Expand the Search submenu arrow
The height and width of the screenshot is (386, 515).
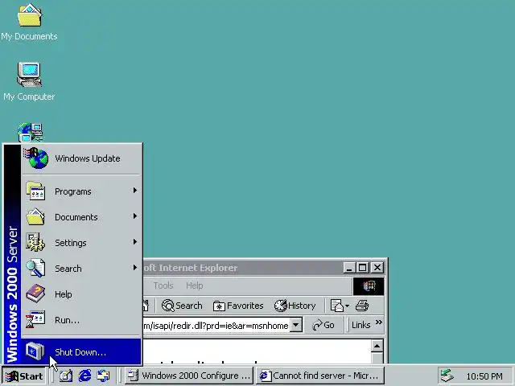(x=134, y=268)
